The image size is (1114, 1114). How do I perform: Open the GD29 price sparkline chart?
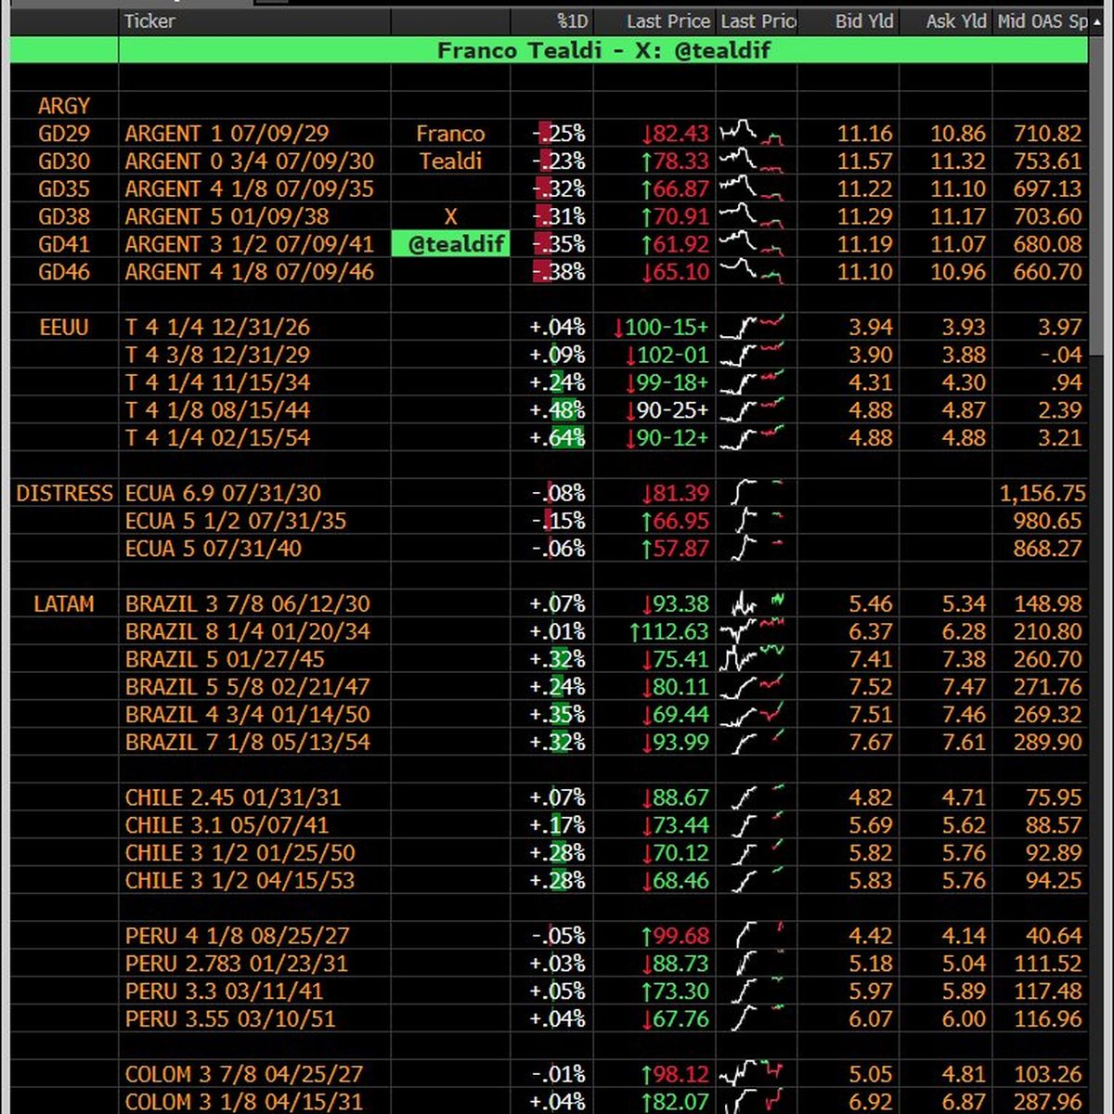[753, 134]
